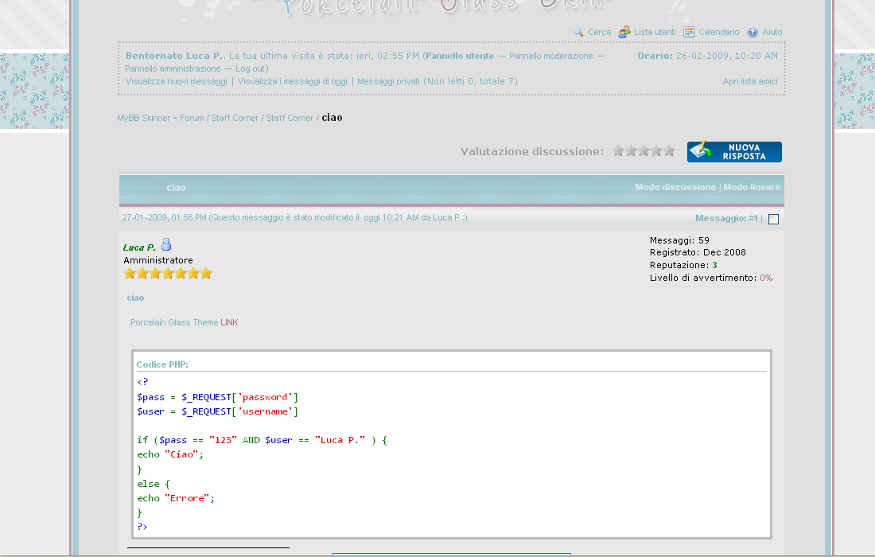Click the Lista utenti people icon
The width and height of the screenshot is (875, 557).
coord(624,32)
